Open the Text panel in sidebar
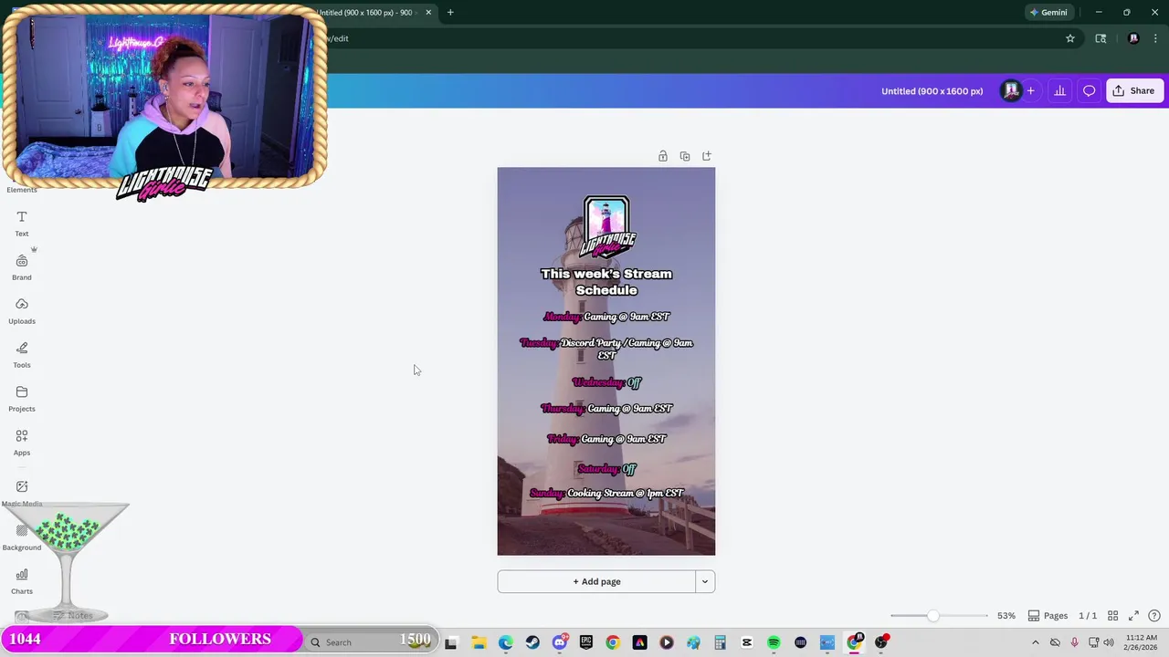This screenshot has width=1169, height=657. (22, 223)
